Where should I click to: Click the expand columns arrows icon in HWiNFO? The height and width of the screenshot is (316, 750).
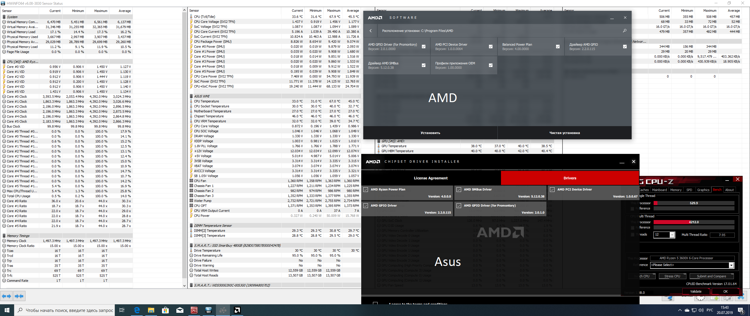click(6, 296)
